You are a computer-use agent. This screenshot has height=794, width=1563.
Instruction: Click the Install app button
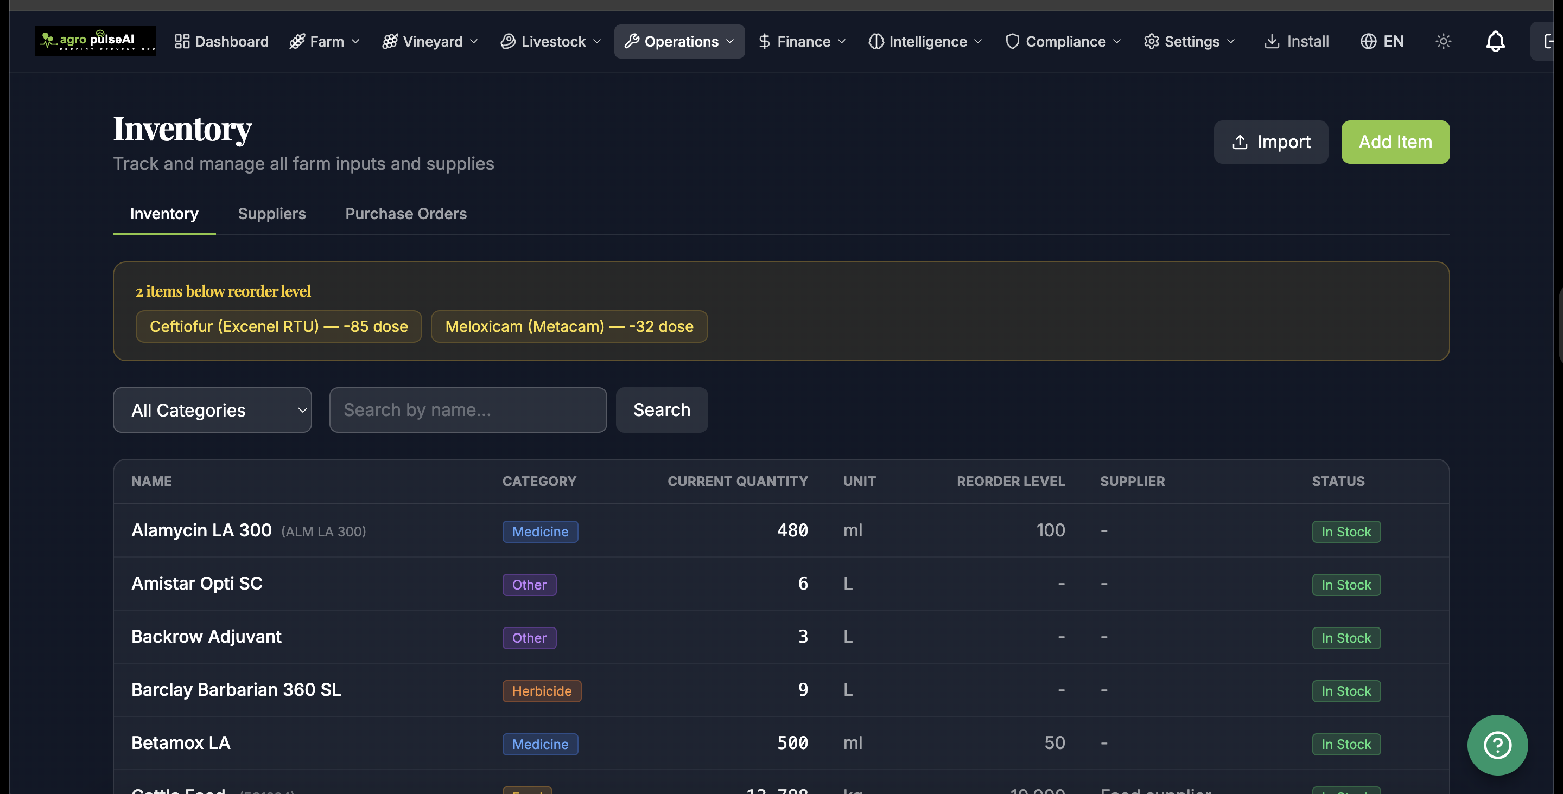pos(1297,41)
